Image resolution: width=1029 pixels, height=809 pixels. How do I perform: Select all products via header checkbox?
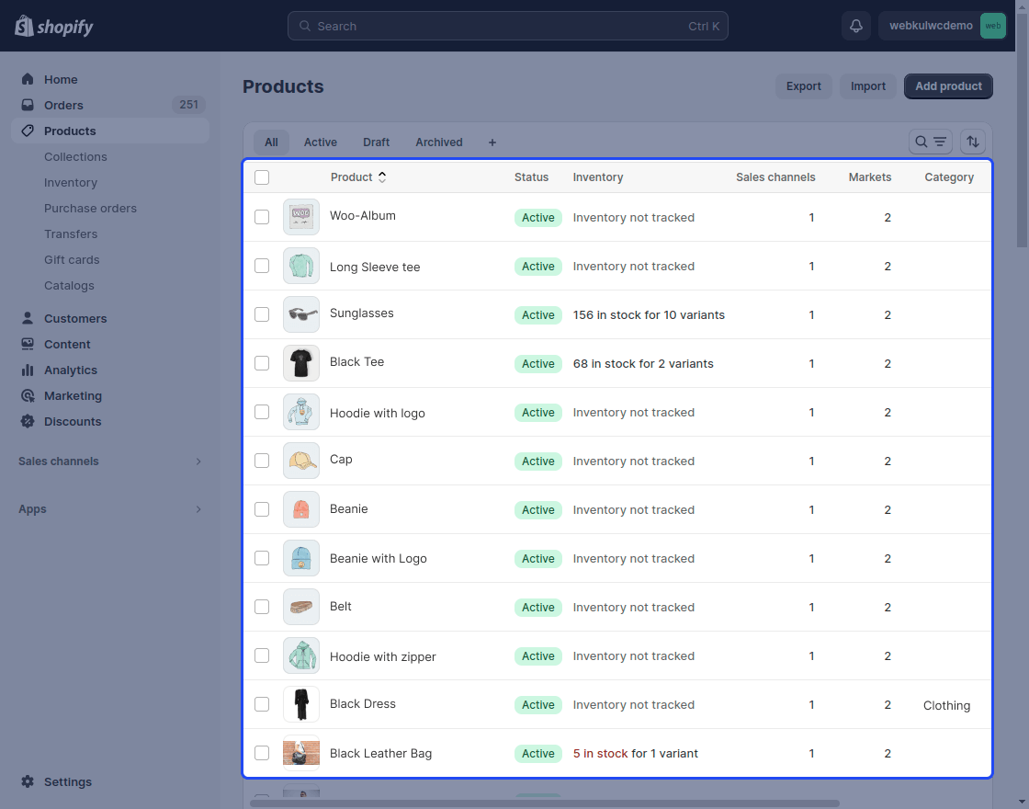[262, 177]
